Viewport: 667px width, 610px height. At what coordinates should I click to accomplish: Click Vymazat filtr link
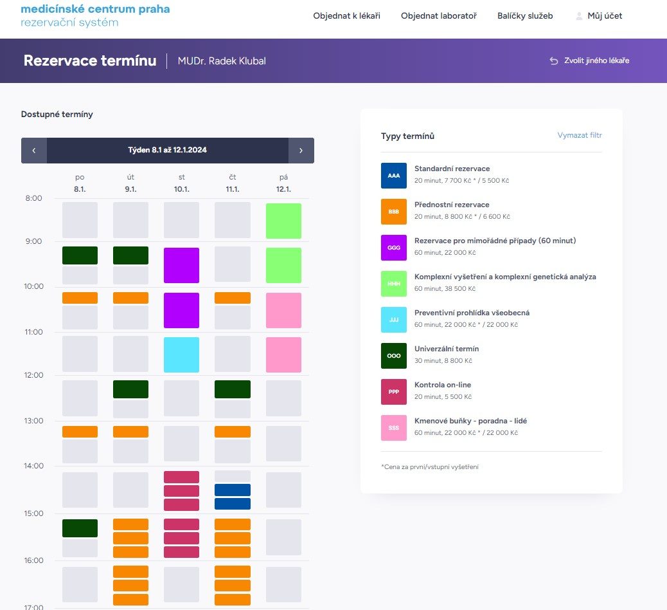coord(579,135)
